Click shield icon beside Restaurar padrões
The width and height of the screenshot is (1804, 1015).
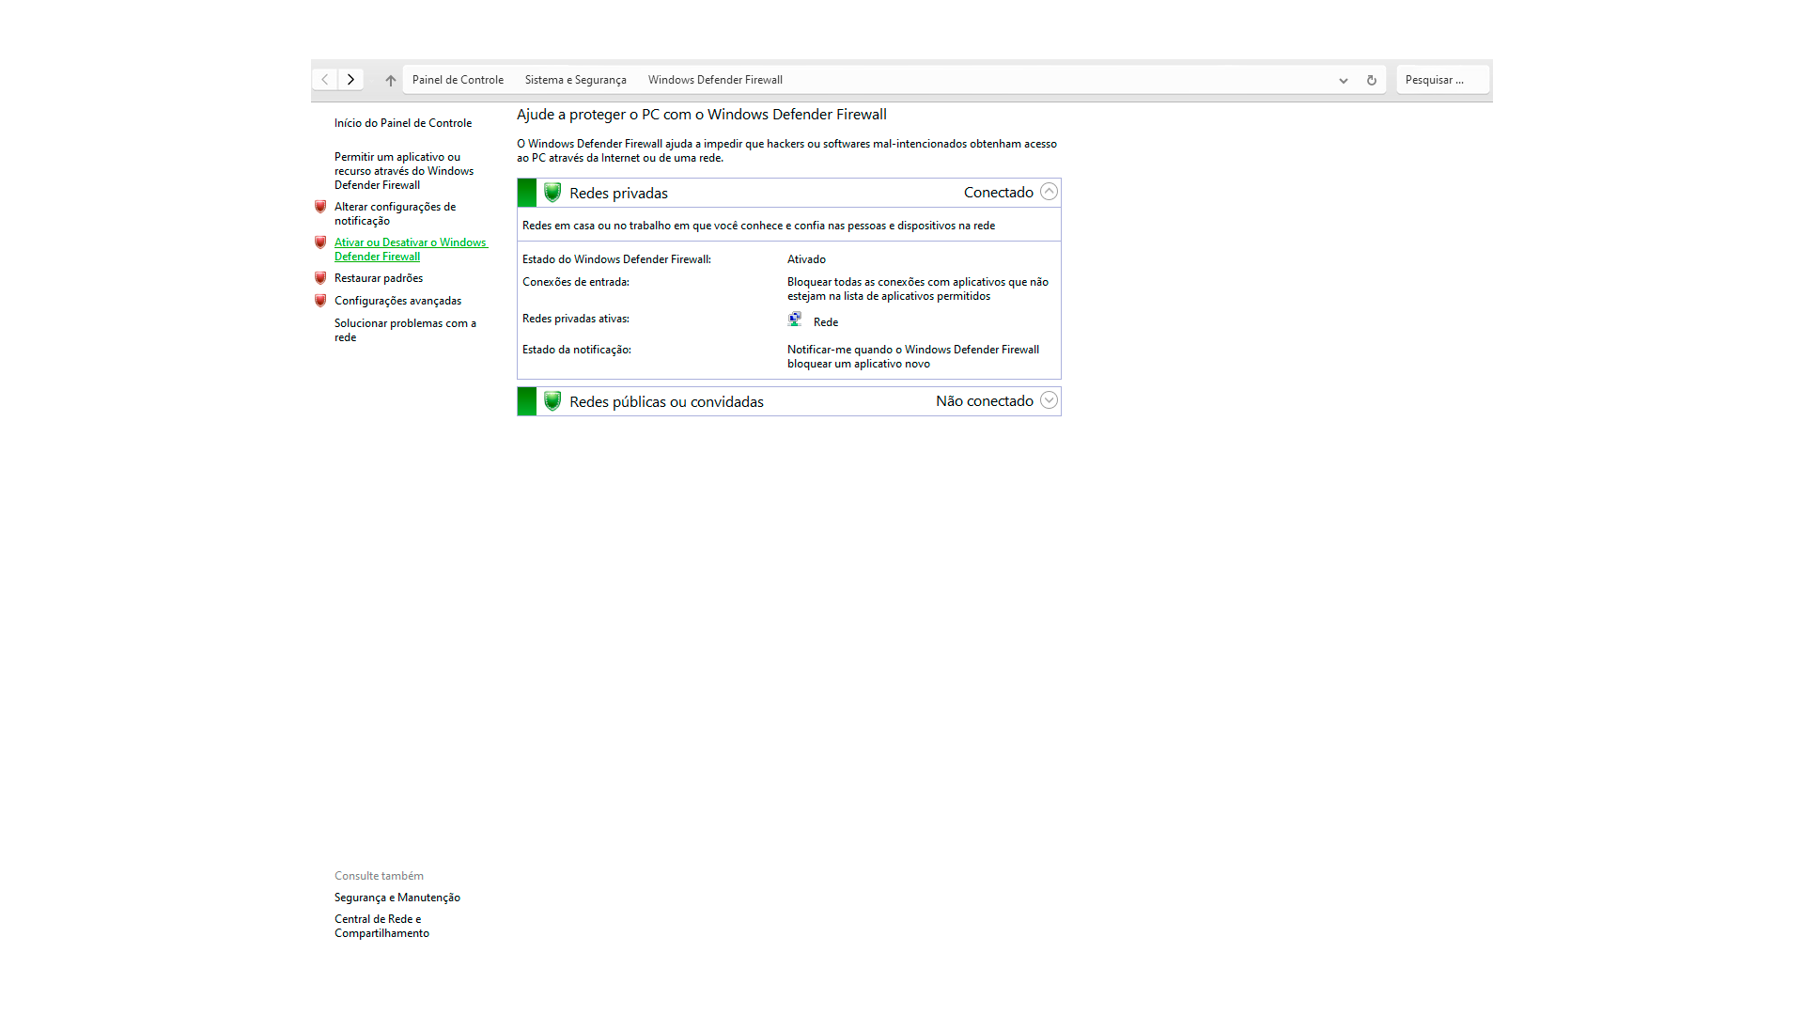point(320,278)
